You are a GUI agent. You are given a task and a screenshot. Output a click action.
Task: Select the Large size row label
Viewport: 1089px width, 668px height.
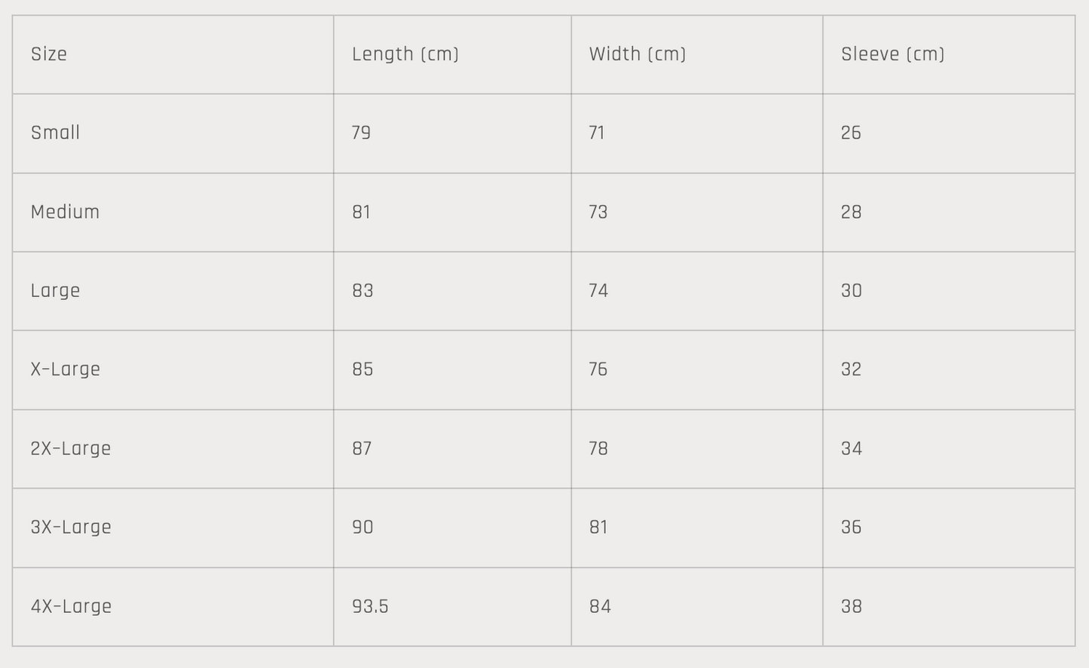point(56,291)
